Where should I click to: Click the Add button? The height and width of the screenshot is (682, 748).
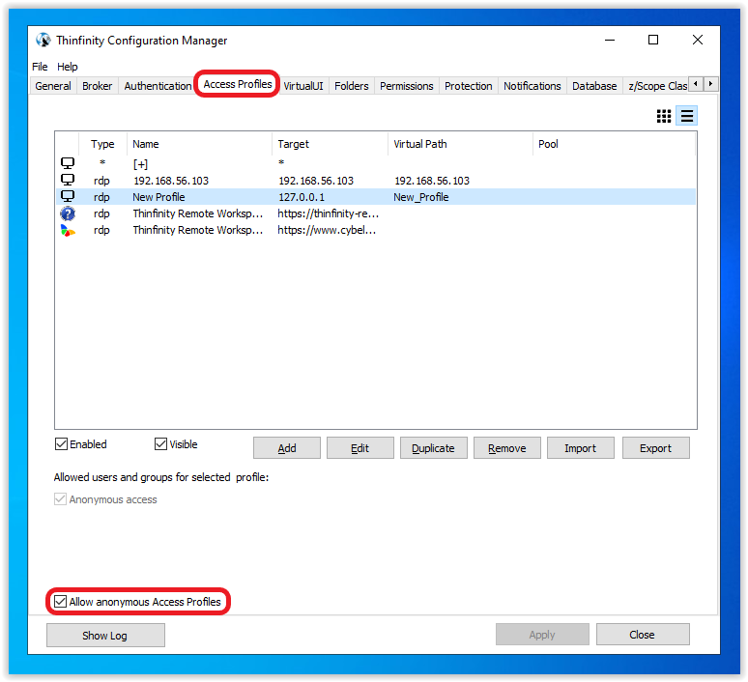[x=287, y=448]
